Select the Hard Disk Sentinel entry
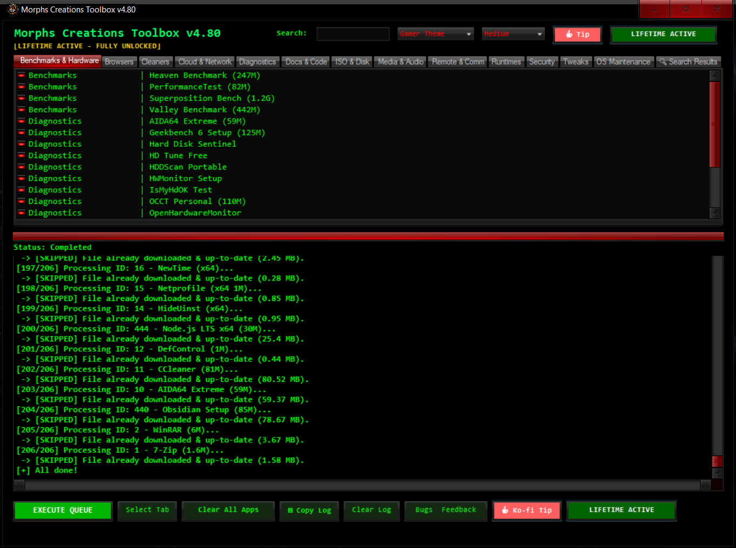Screen dimensions: 736x548 tap(193, 144)
